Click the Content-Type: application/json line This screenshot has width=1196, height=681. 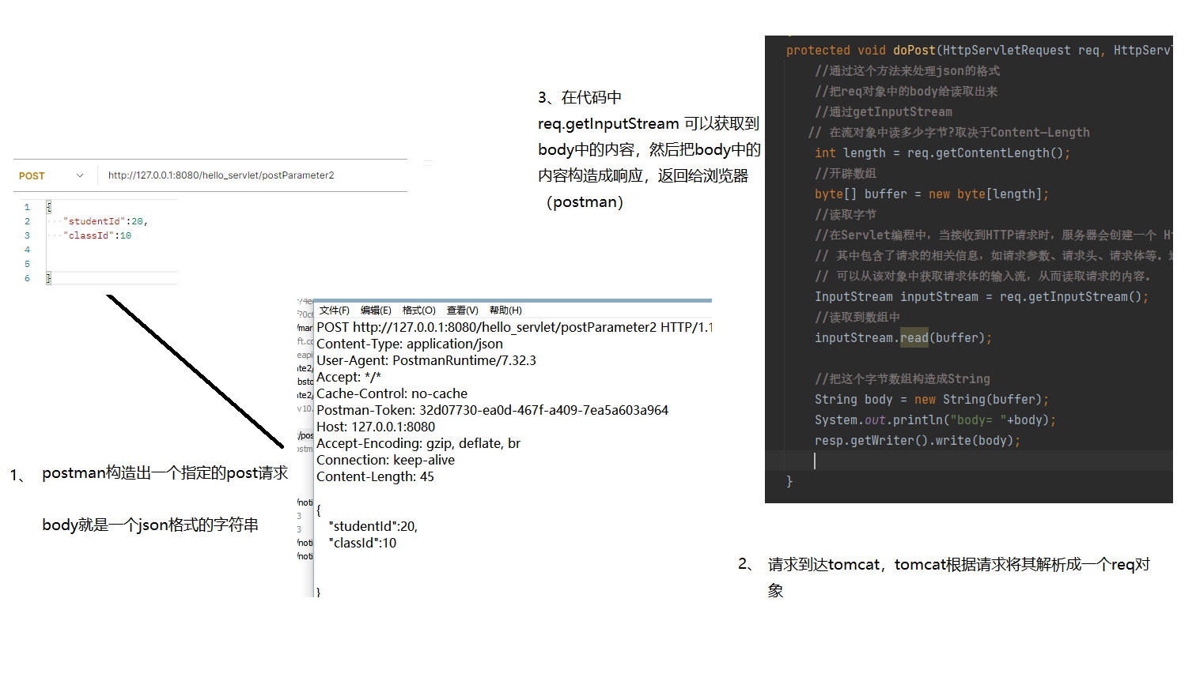tap(410, 344)
